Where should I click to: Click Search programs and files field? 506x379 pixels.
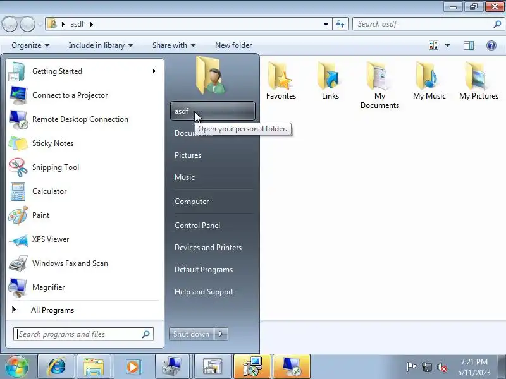[83, 334]
